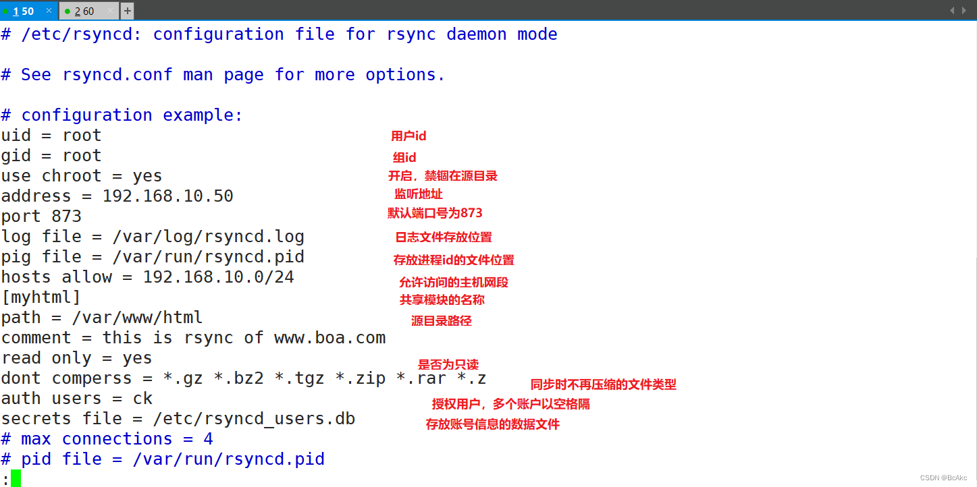This screenshot has height=487, width=977.
Task: Close the '1 50' session tab
Action: (49, 11)
